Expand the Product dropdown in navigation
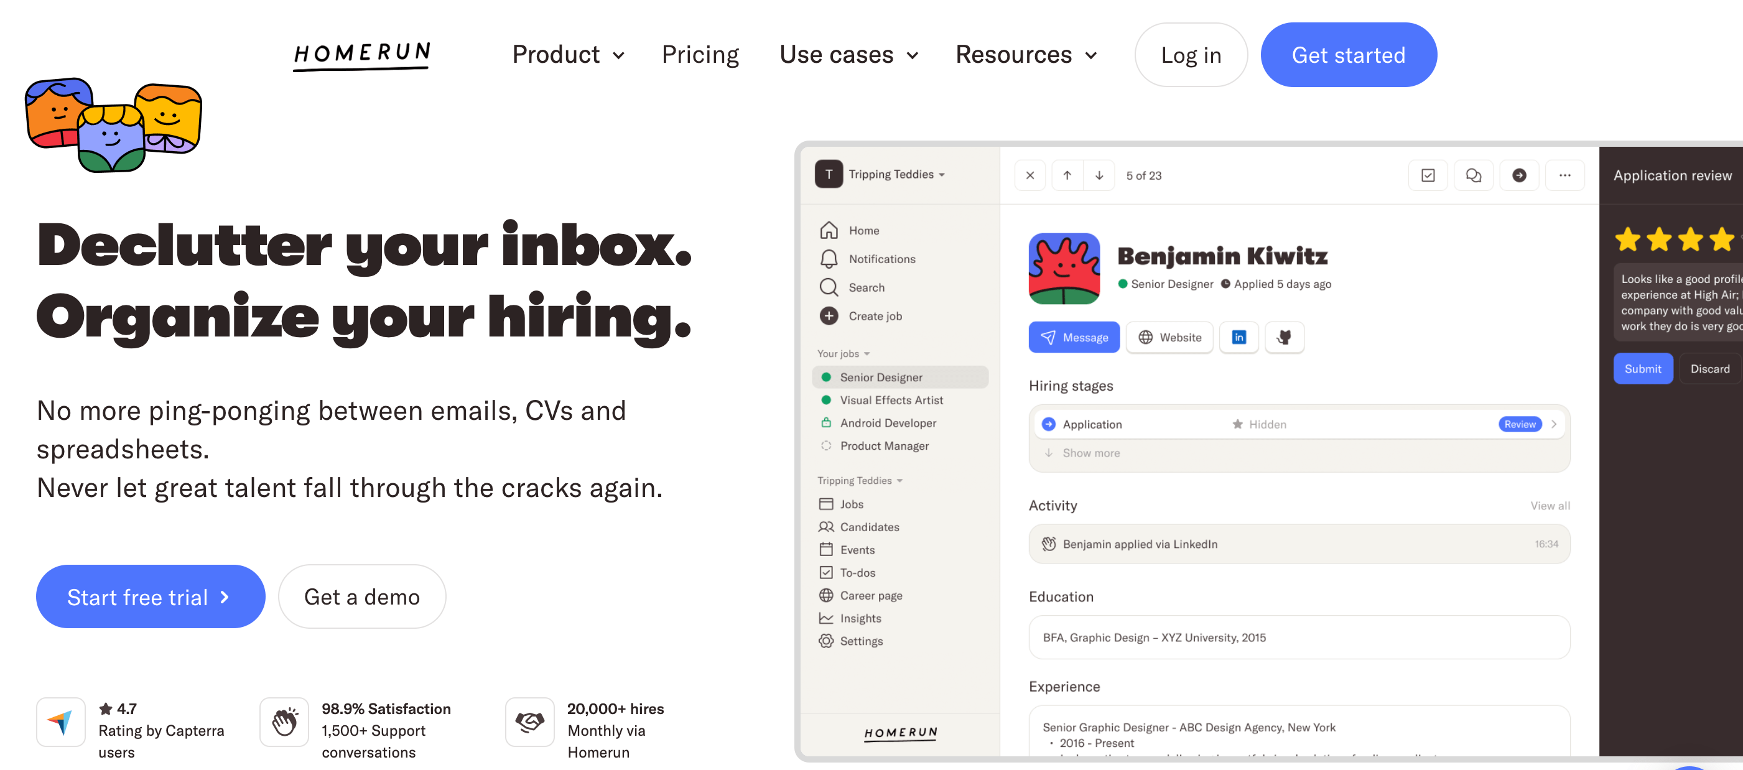The width and height of the screenshot is (1743, 770). click(568, 55)
